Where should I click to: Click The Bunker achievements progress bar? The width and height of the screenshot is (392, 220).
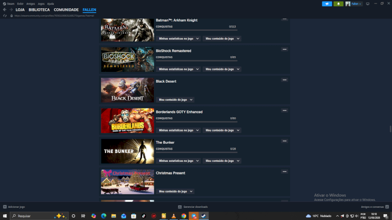196,153
